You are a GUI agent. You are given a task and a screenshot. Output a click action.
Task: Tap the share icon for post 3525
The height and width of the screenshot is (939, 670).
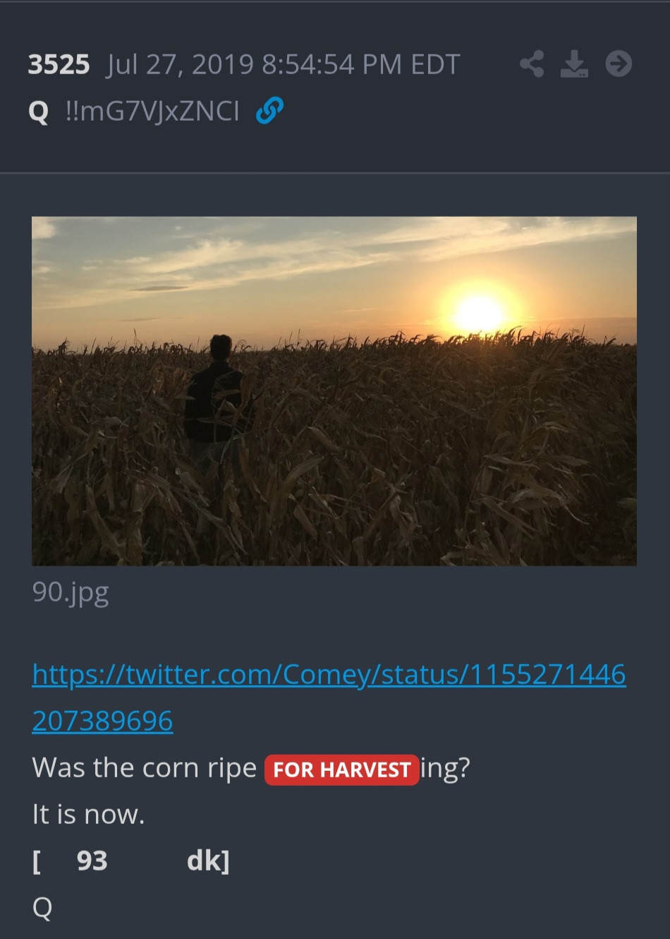point(532,64)
